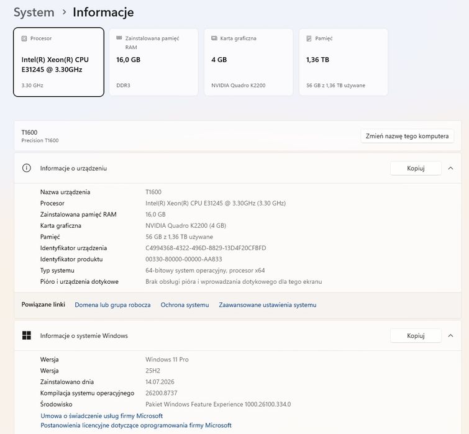469x434 pixels.
Task: Open Ochrona systemu link
Action: pyautogui.click(x=184, y=305)
